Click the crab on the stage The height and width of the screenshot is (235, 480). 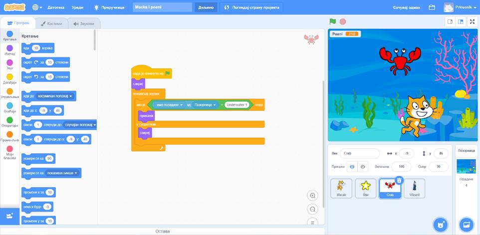tap(400, 60)
